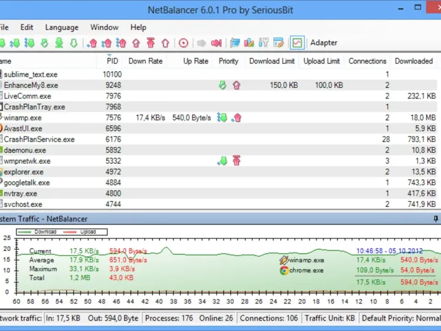The image size is (441, 331).
Task: Toggle the traffic chart view button
Action: pyautogui.click(x=297, y=42)
